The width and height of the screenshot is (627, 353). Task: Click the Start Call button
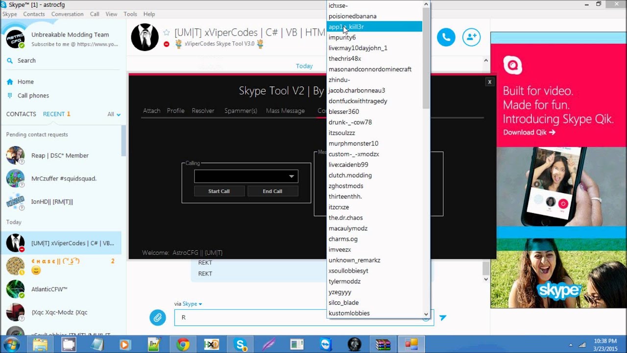219,191
